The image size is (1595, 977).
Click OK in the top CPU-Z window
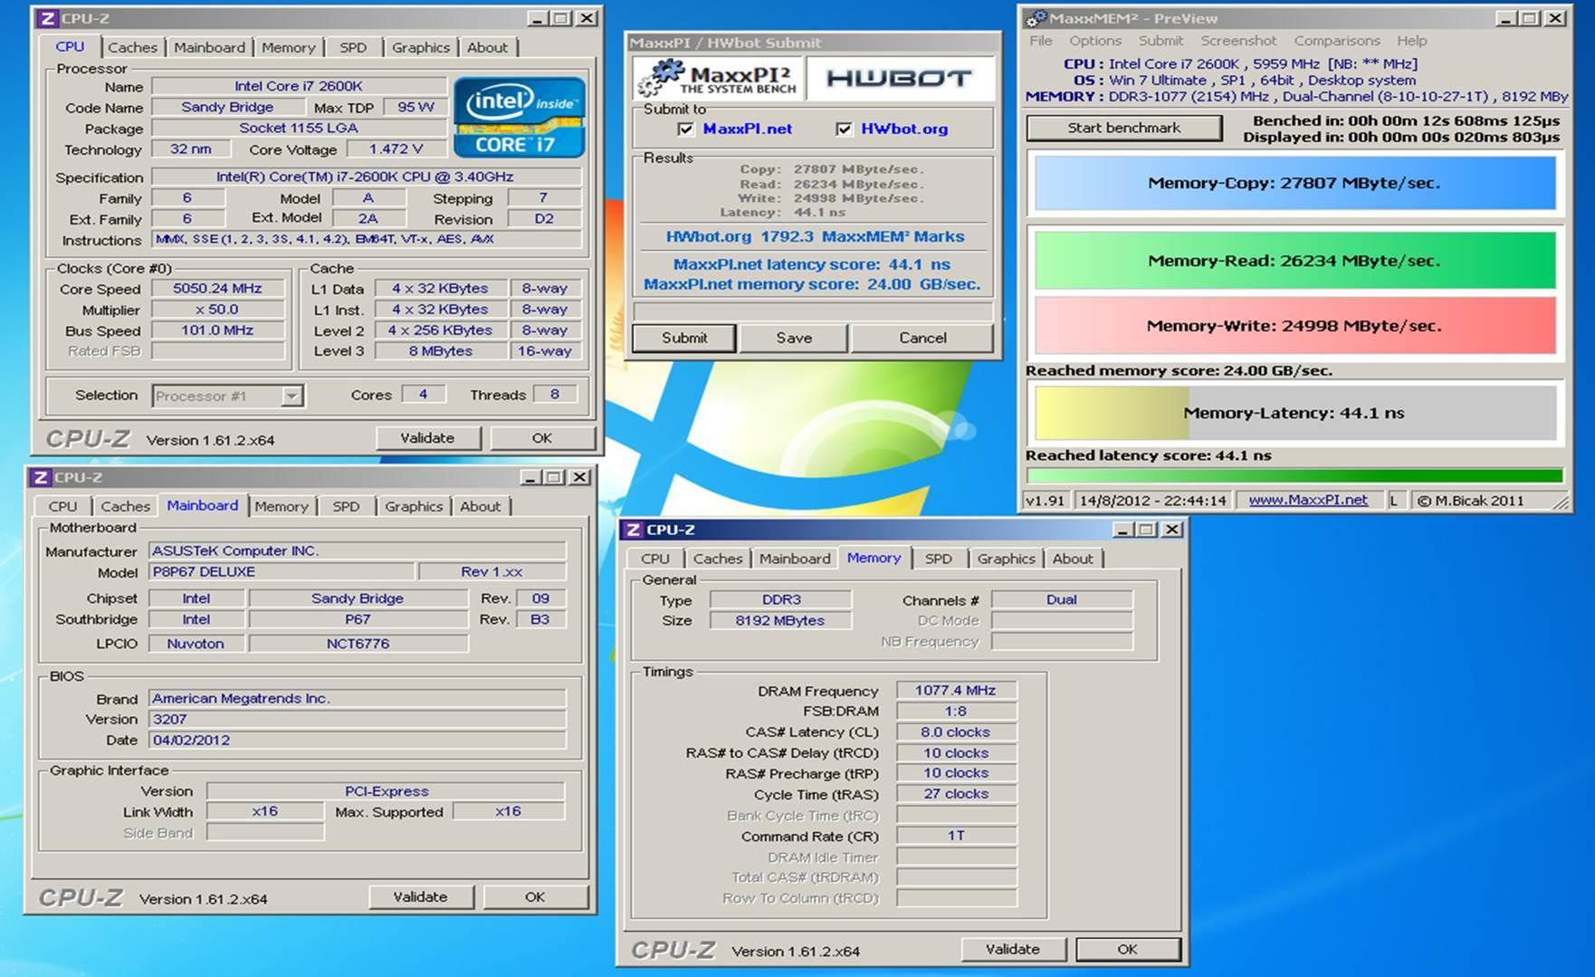tap(541, 438)
